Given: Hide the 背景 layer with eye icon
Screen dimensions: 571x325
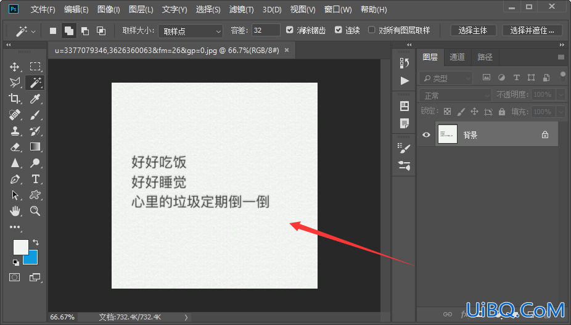Looking at the screenshot, I should (x=426, y=135).
